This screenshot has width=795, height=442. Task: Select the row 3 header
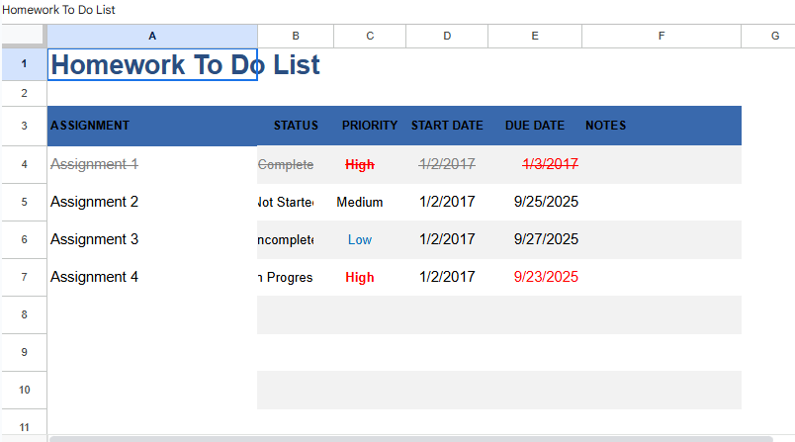click(24, 126)
